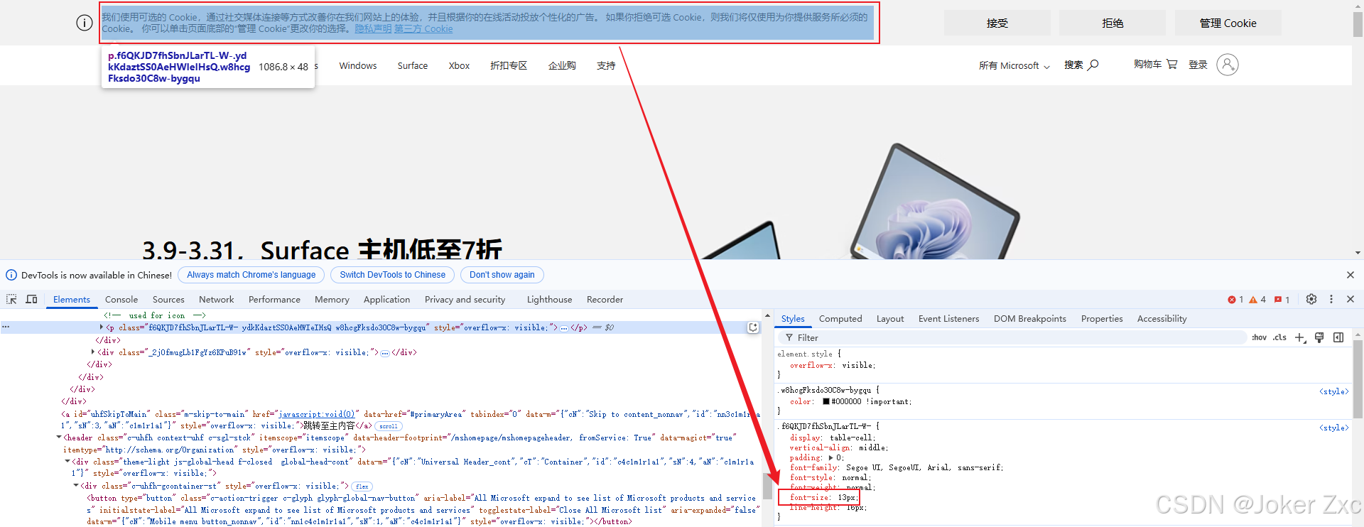1364x527 pixels.
Task: Open the search magnifier on Microsoft header
Action: pos(1093,65)
